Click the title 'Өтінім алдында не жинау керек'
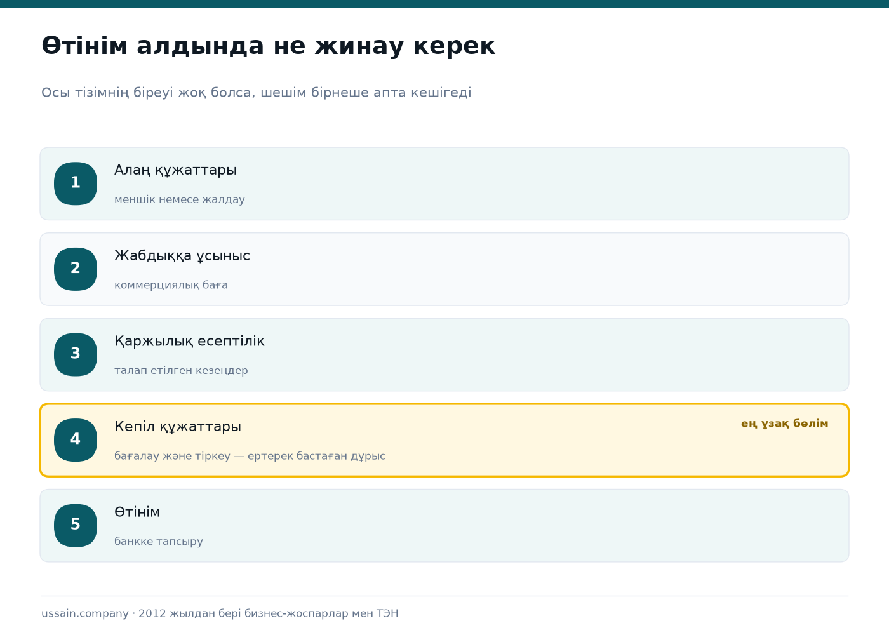This screenshot has height=635, width=889. pos(268,46)
